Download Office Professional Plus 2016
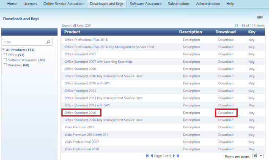This screenshot has height=160, width=269. [226, 40]
